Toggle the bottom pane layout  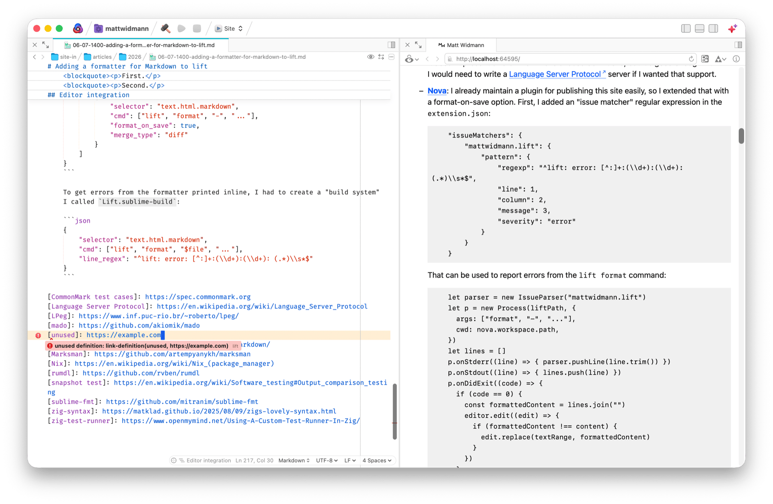(x=700, y=28)
